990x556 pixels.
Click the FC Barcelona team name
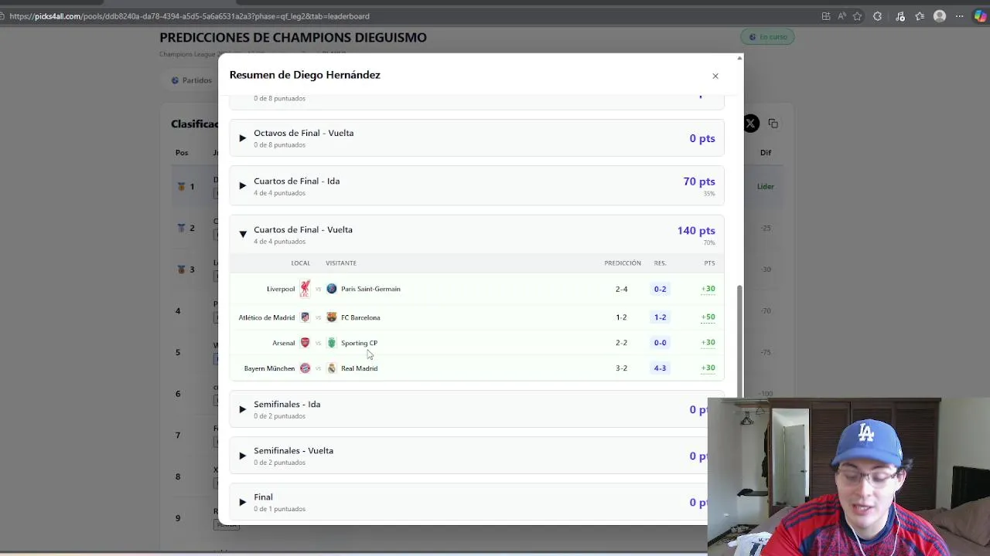pos(360,317)
